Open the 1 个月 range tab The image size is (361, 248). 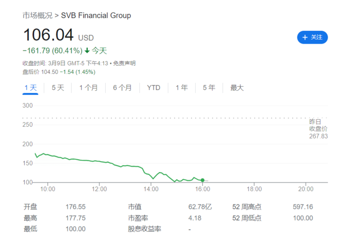click(88, 88)
